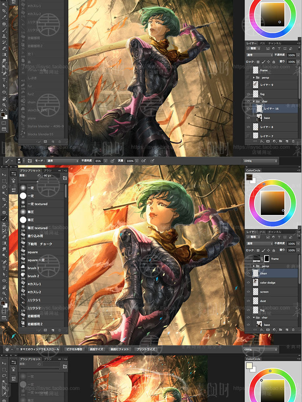The image size is (302, 402).
Task: Toggle the Brush panel icon beside the モード label
Action: [29, 161]
